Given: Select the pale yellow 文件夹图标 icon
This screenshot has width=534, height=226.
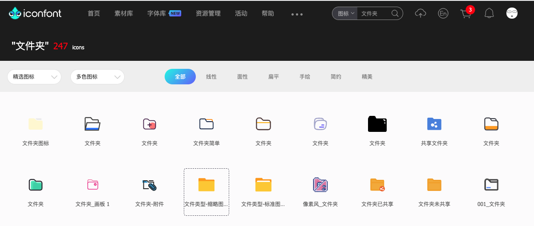Looking at the screenshot, I should (x=36, y=124).
